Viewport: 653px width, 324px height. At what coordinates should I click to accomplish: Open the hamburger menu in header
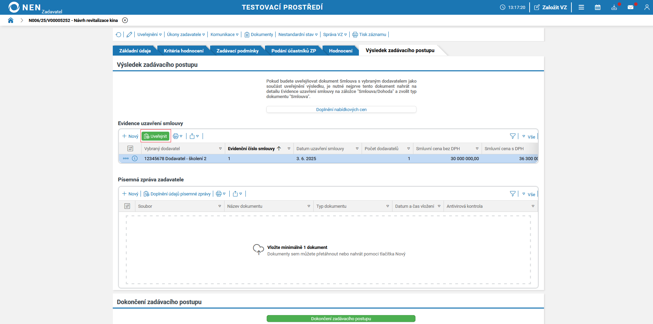581,7
